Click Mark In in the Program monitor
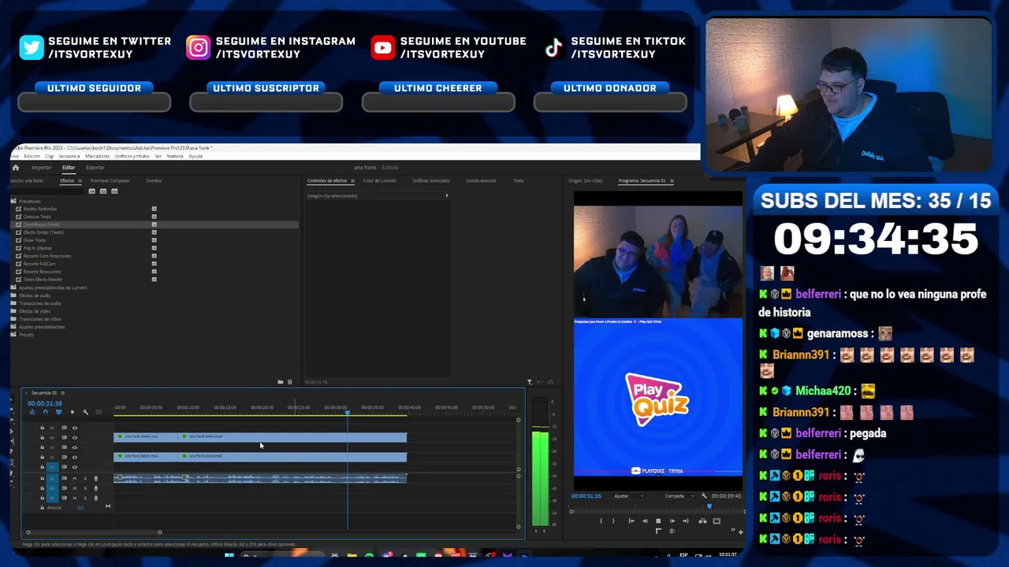This screenshot has height=567, width=1009. tap(601, 521)
